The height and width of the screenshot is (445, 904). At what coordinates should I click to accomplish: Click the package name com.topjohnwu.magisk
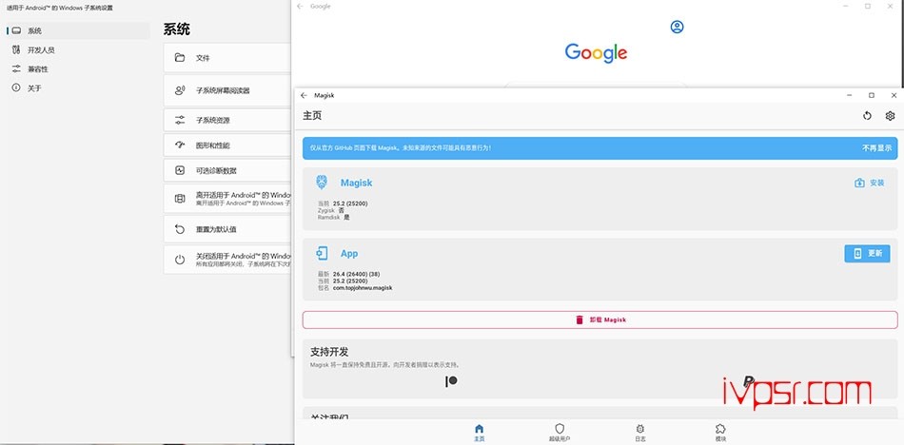(x=362, y=288)
